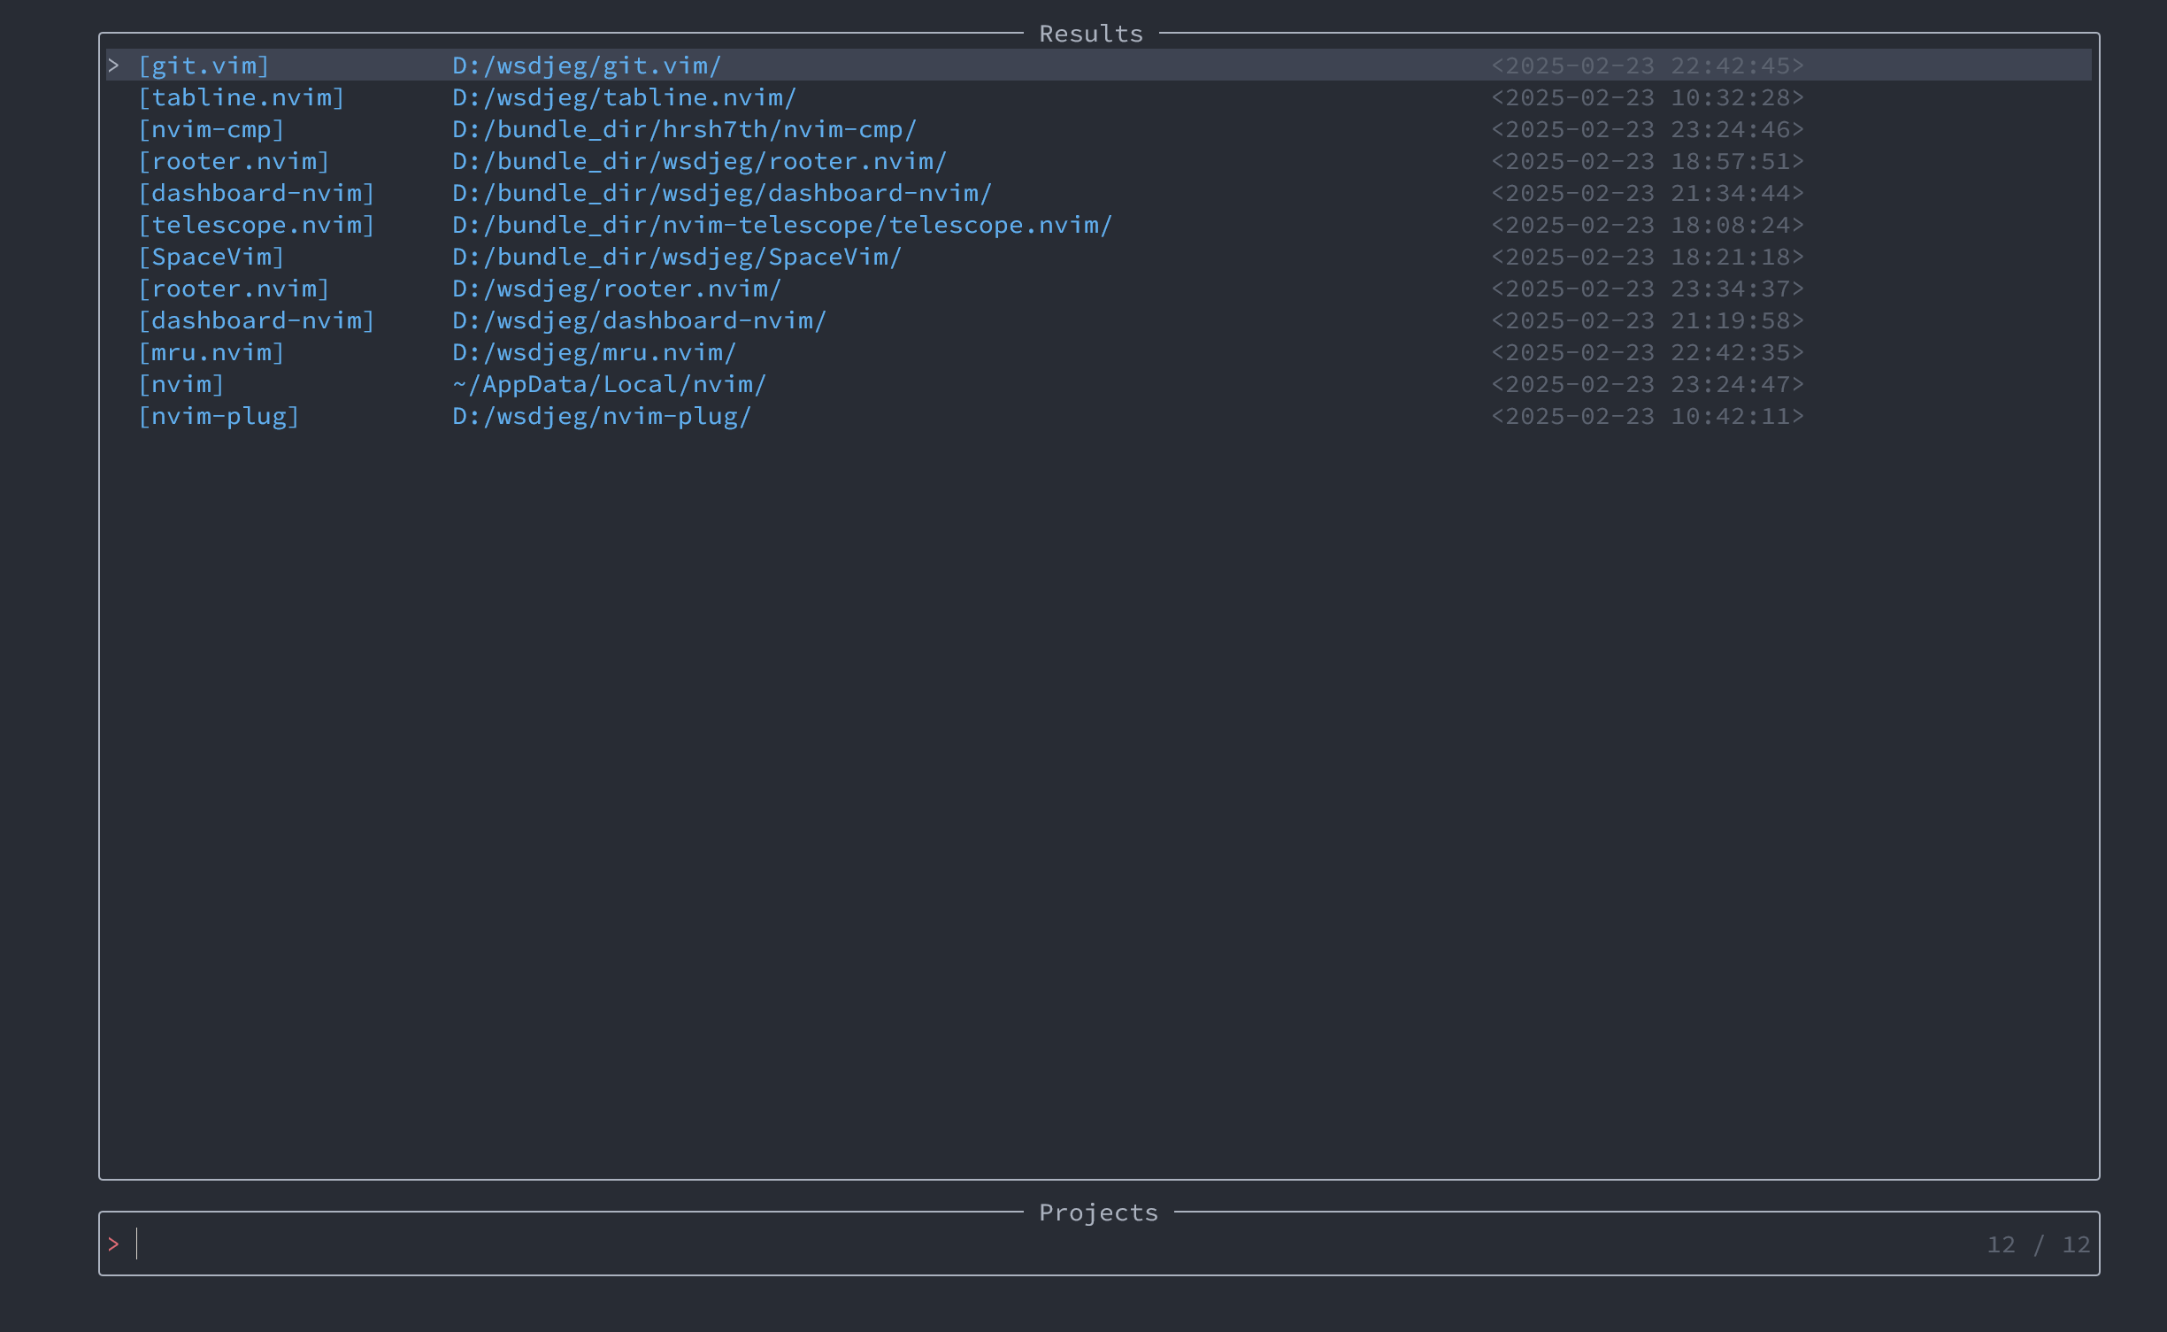Image resolution: width=2167 pixels, height=1332 pixels.
Task: Select the tabline.nvim project entry
Action: click(x=241, y=97)
